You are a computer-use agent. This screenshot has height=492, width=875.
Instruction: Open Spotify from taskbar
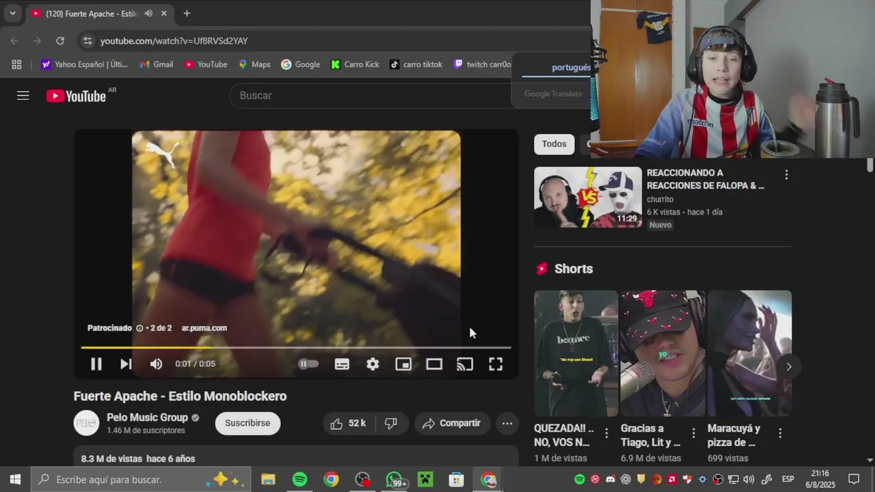[299, 480]
